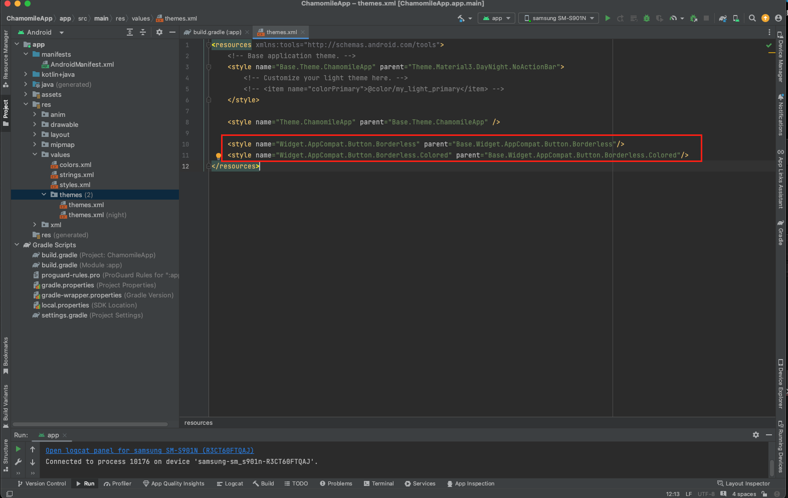Open the Project panel settings gear

tap(159, 32)
